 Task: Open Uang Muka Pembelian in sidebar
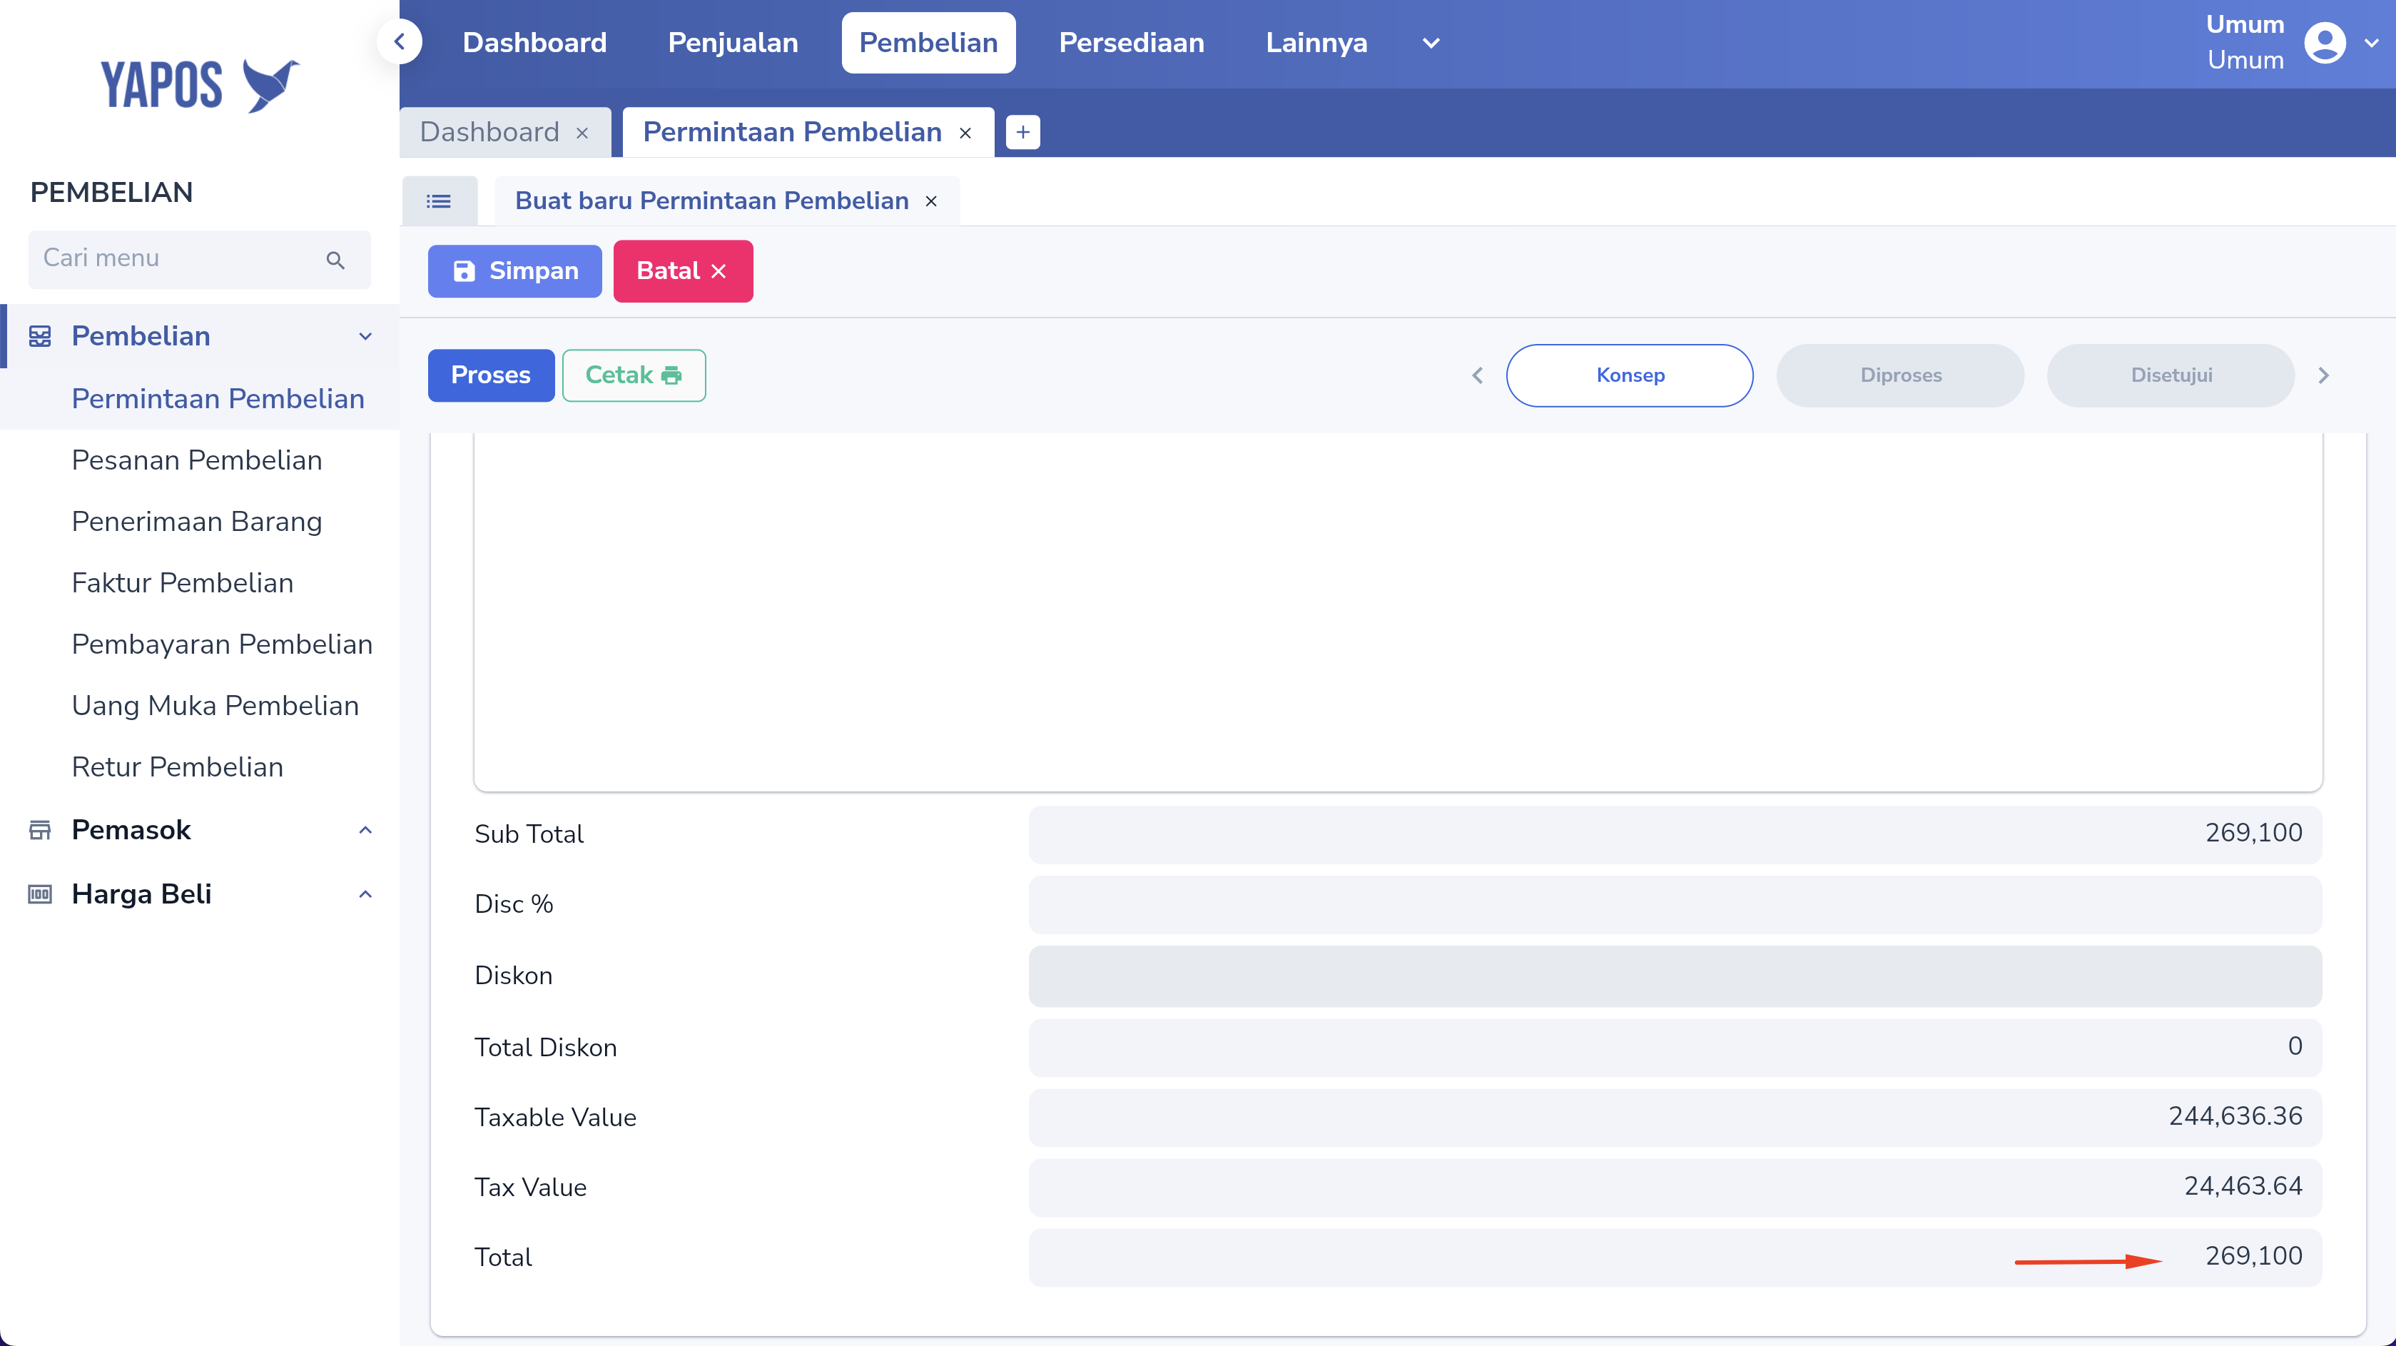point(215,706)
